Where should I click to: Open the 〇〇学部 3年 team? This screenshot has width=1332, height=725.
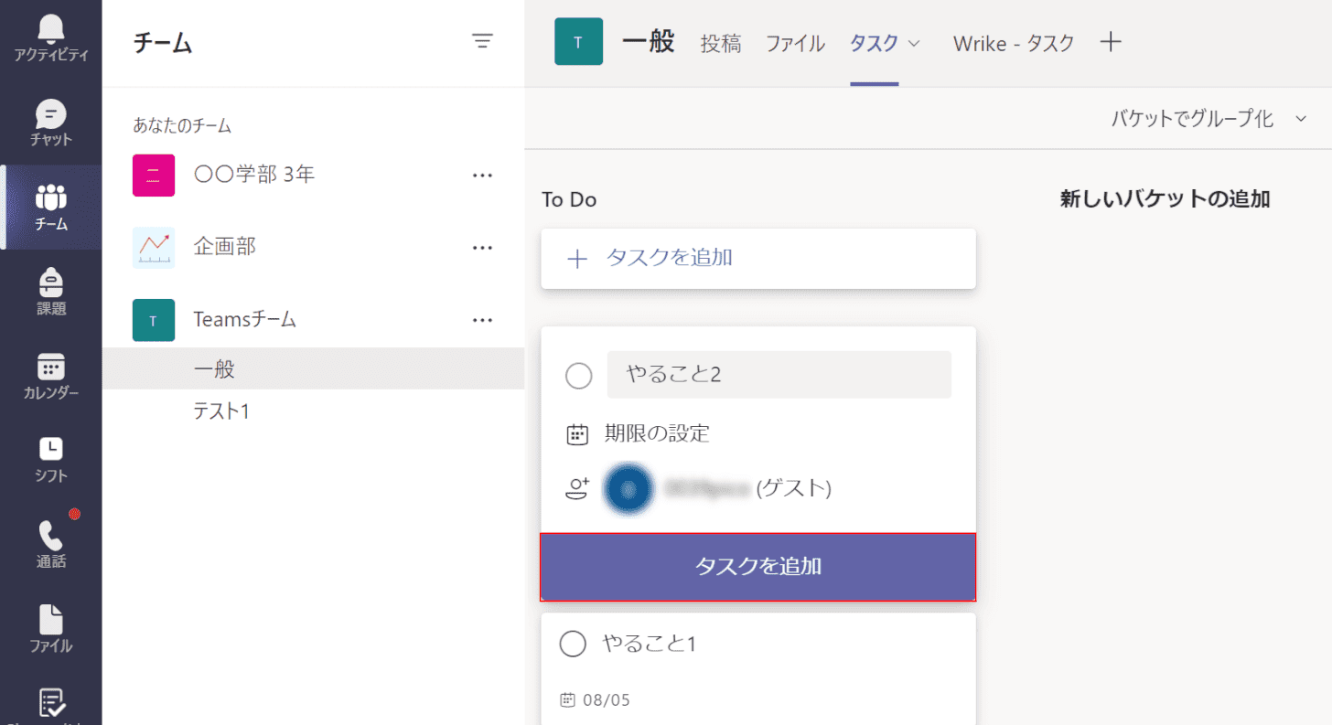pyautogui.click(x=254, y=175)
